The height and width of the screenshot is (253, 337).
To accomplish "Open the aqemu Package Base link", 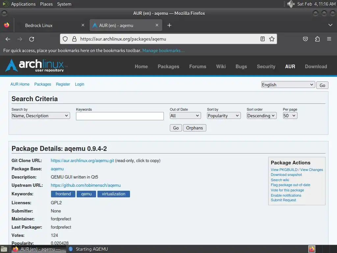I will [x=57, y=169].
